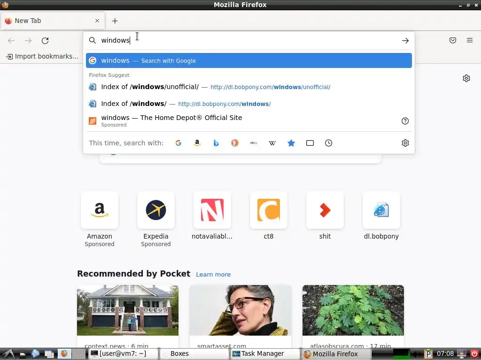
Task: Switch to Boxes window in taskbar
Action: click(195, 354)
